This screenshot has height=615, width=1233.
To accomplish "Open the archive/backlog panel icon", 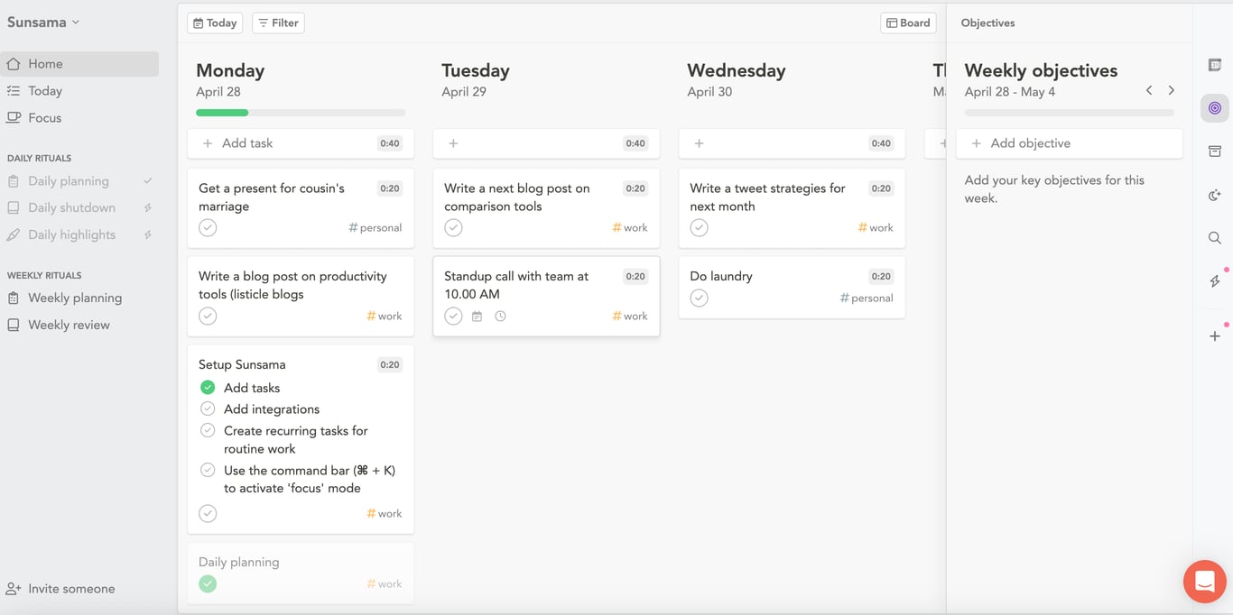I will point(1215,151).
